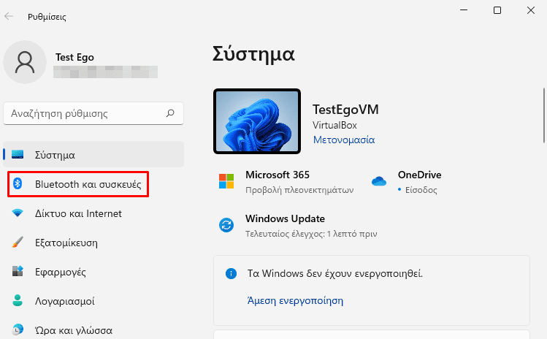Click the Μετονομασία link
The width and height of the screenshot is (547, 339).
pyautogui.click(x=344, y=140)
